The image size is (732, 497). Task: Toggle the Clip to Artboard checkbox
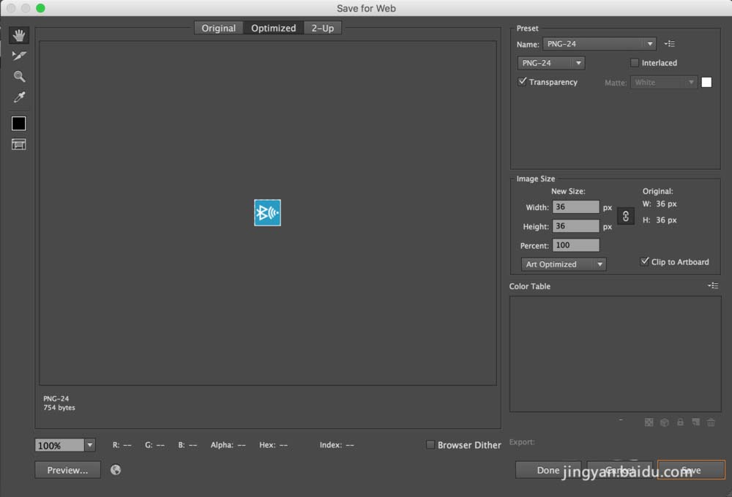[x=645, y=261]
